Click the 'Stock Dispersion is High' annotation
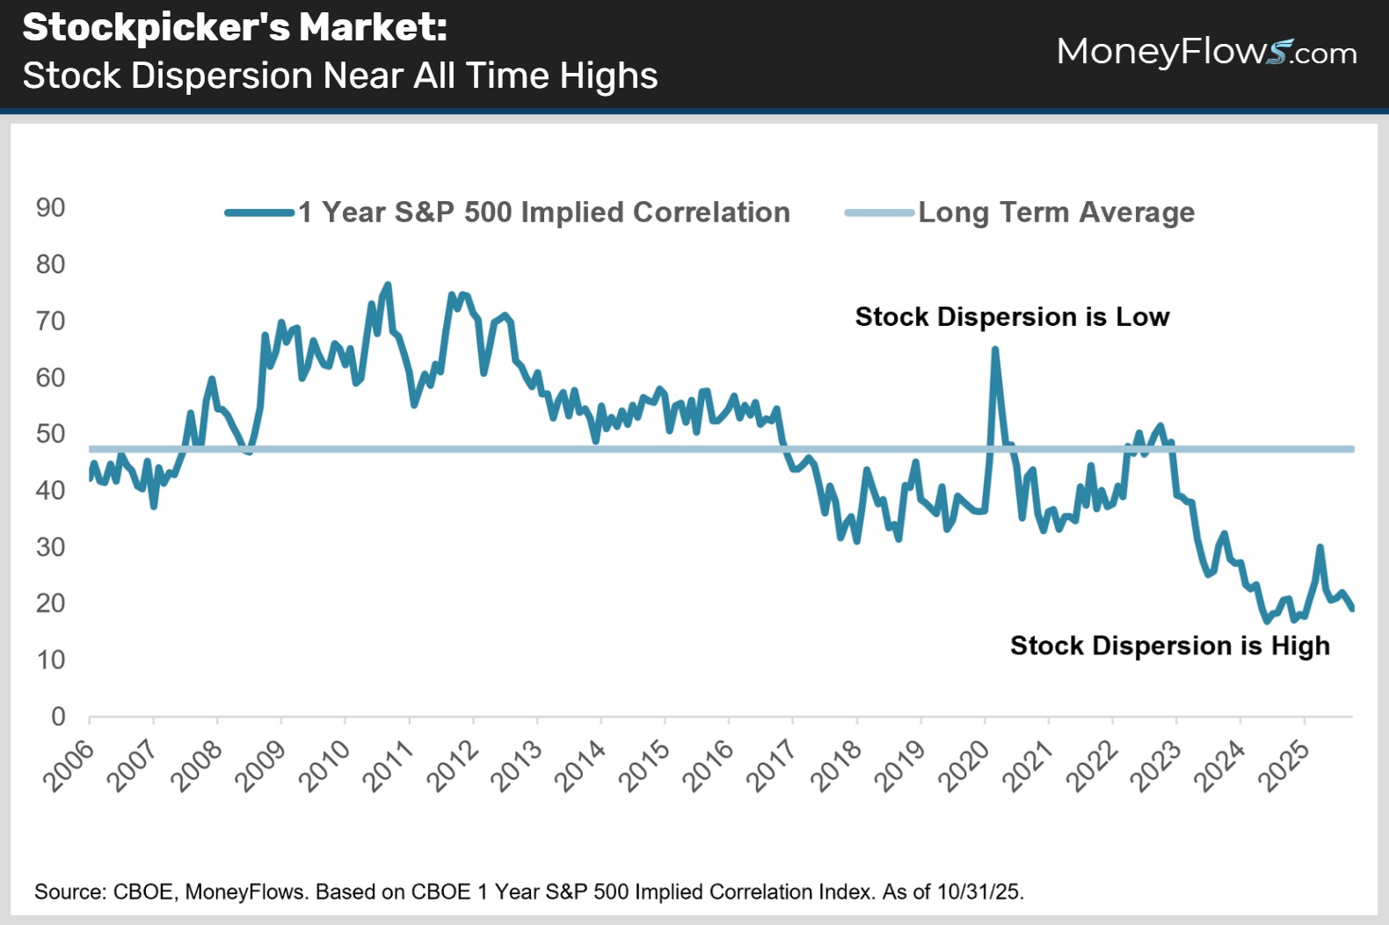The width and height of the screenshot is (1389, 925). pyautogui.click(x=1169, y=646)
